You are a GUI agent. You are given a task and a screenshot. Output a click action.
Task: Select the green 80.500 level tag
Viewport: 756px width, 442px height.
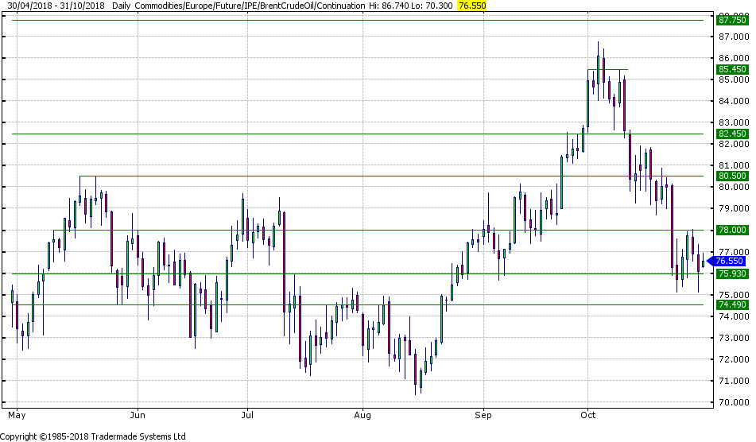pyautogui.click(x=732, y=176)
